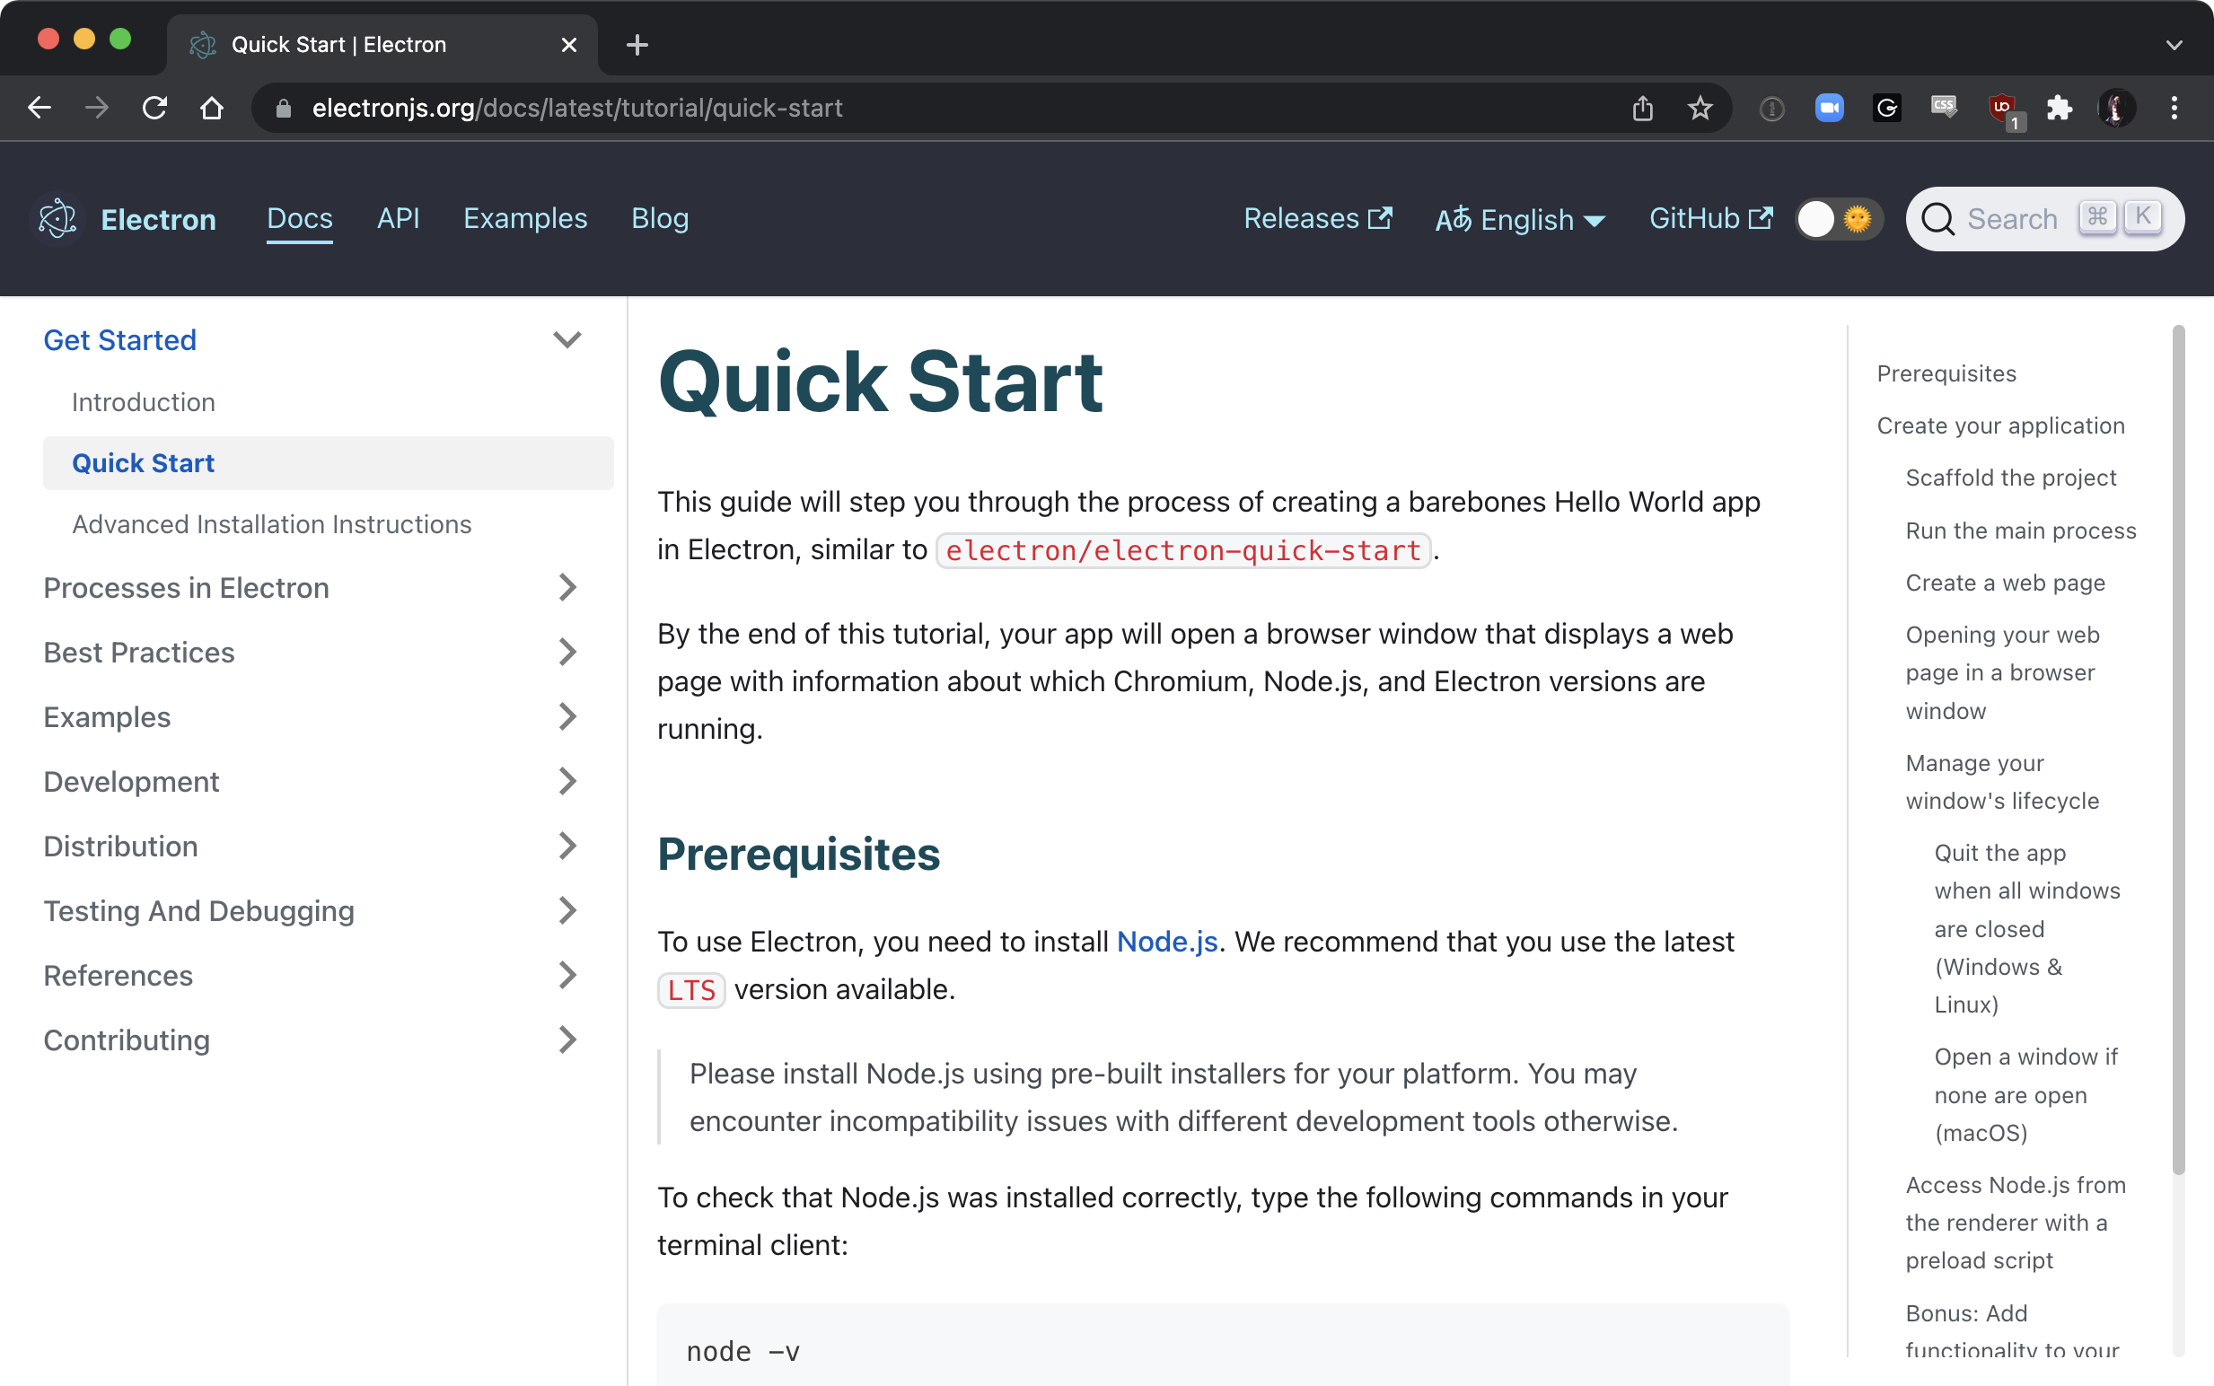Select the API navbar item
The width and height of the screenshot is (2214, 1386).
tap(398, 218)
